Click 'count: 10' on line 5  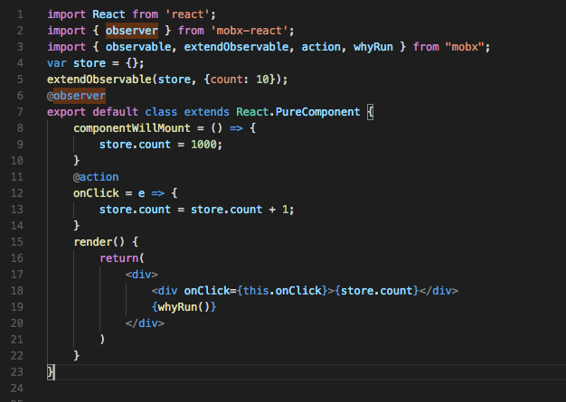(240, 79)
